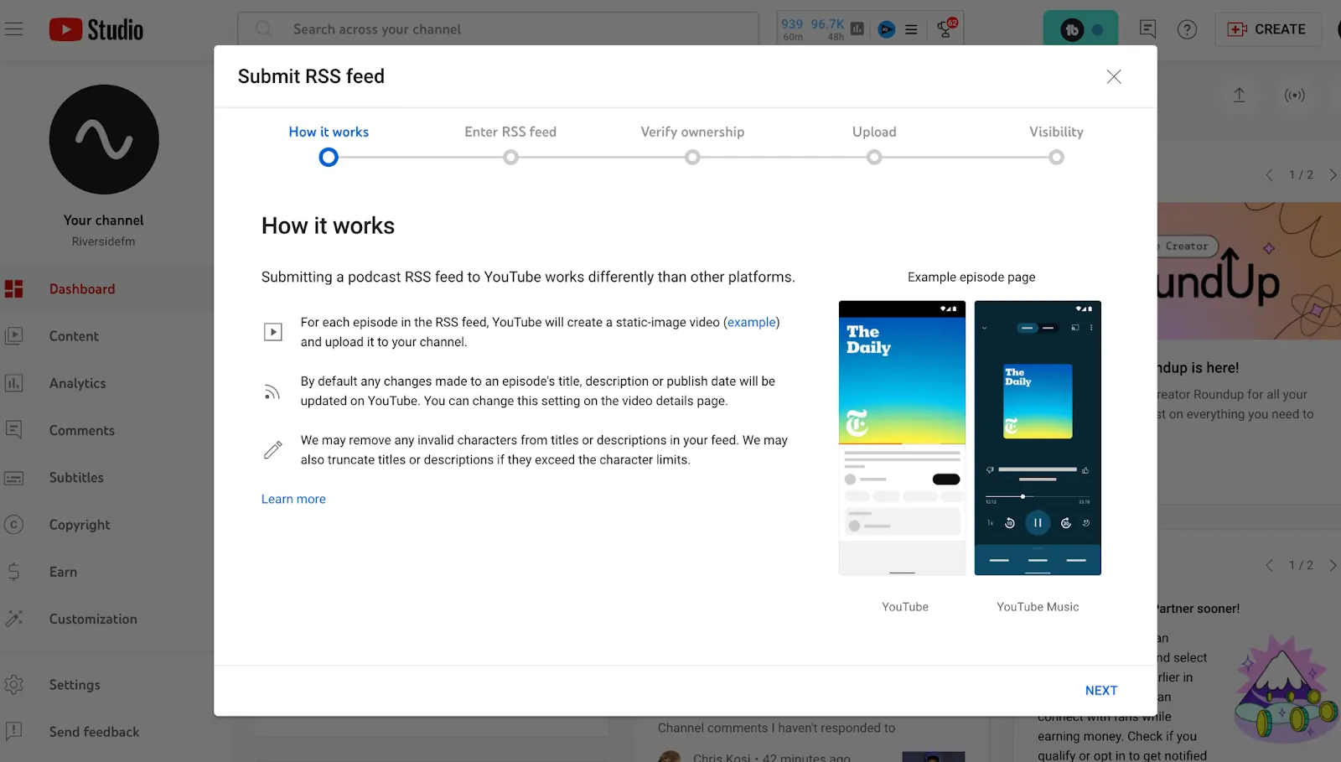Click the Dashboard grid icon
This screenshot has width=1341, height=762.
pyautogui.click(x=13, y=289)
